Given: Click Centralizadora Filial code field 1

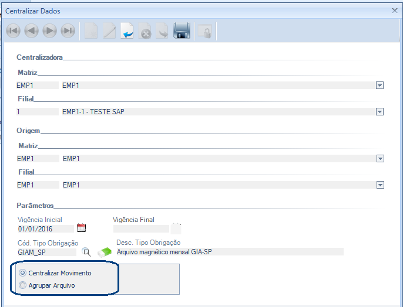Looking at the screenshot, I should pyautogui.click(x=38, y=112).
